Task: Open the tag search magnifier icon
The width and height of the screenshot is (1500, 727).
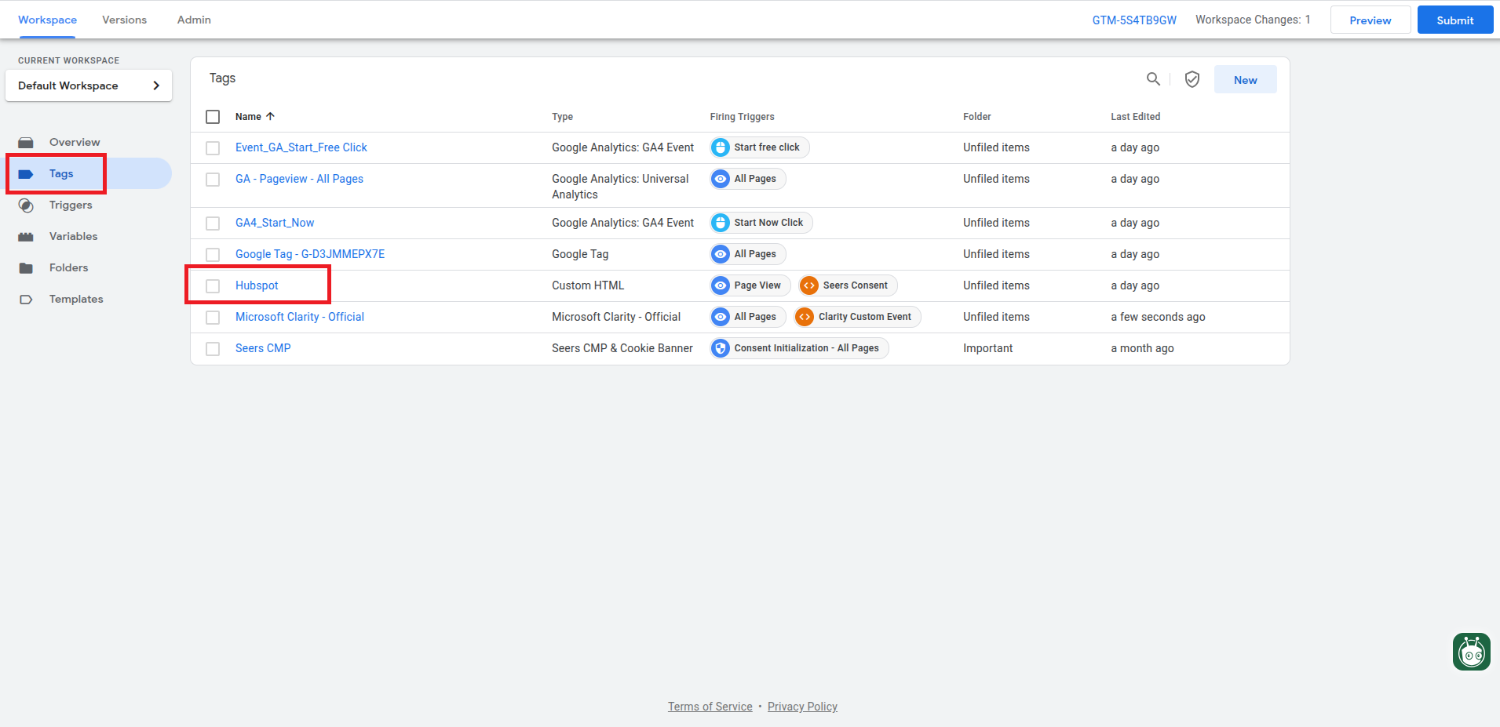Action: tap(1152, 78)
